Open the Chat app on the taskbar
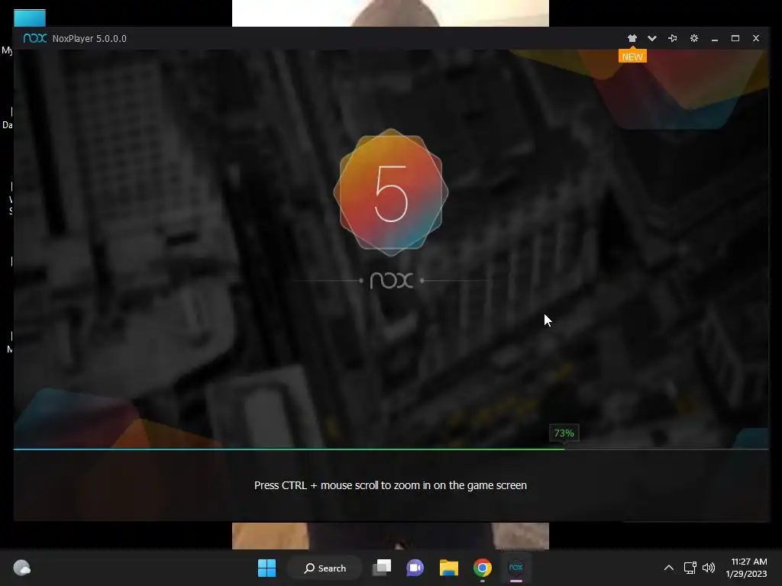 pyautogui.click(x=415, y=568)
